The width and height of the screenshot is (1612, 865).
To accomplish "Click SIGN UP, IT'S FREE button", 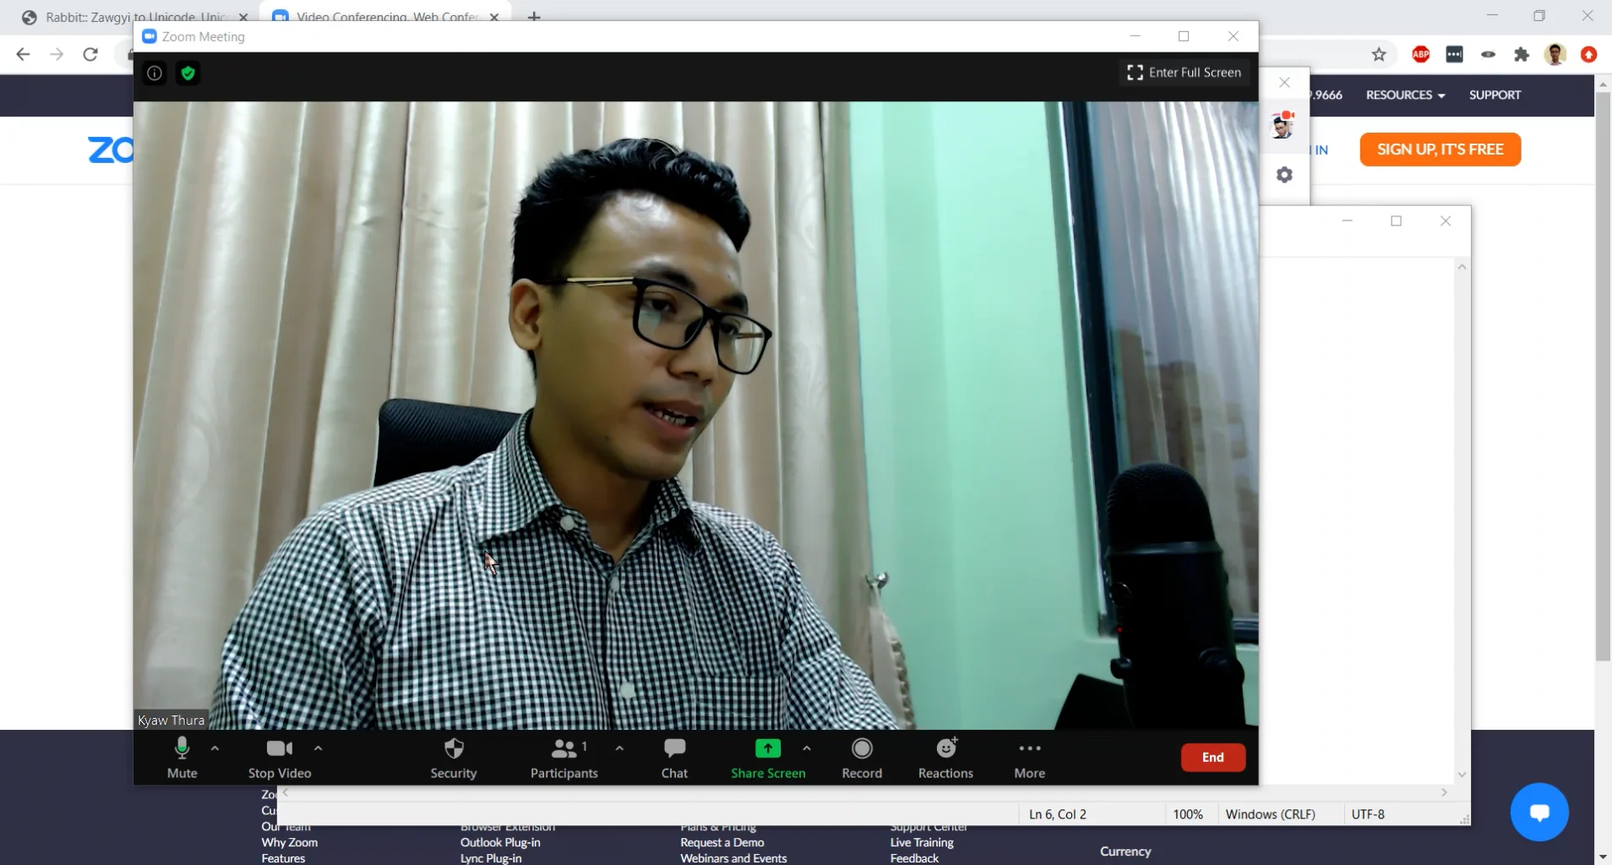I will (x=1440, y=150).
